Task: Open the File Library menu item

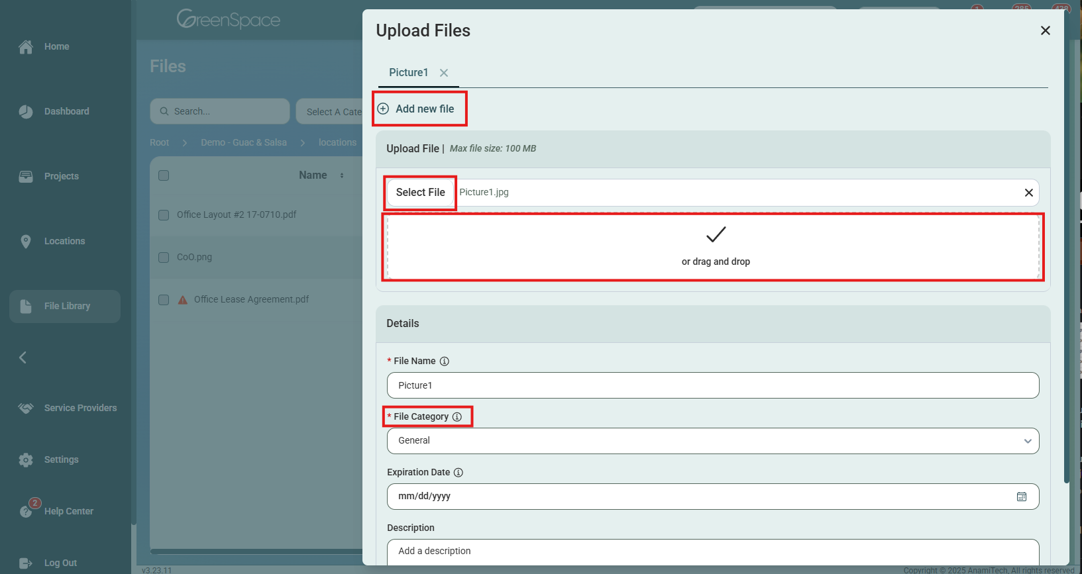Action: (65, 307)
